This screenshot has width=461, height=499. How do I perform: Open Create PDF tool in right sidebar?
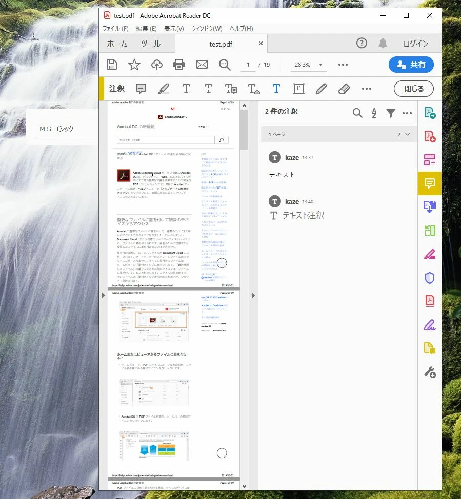click(430, 136)
